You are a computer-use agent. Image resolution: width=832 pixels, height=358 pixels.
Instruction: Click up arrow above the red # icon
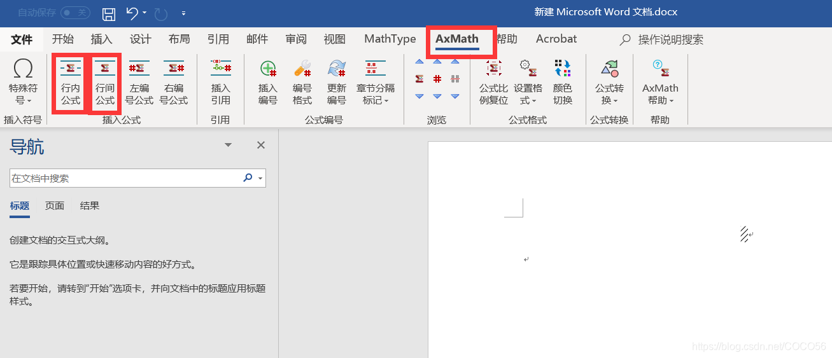tap(437, 62)
